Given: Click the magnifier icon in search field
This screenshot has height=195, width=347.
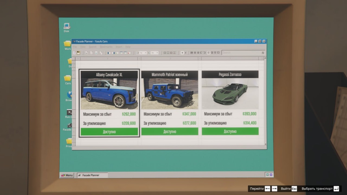Looking at the screenshot, I should pos(263,53).
